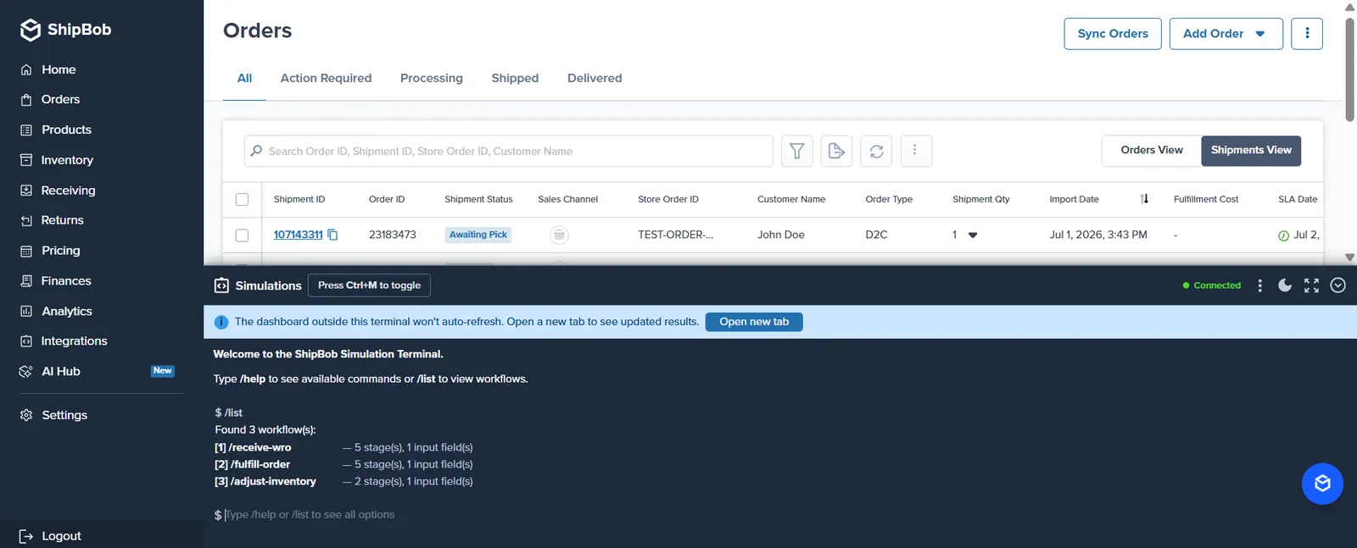
Task: Switch to Delivered tab
Action: pyautogui.click(x=595, y=78)
